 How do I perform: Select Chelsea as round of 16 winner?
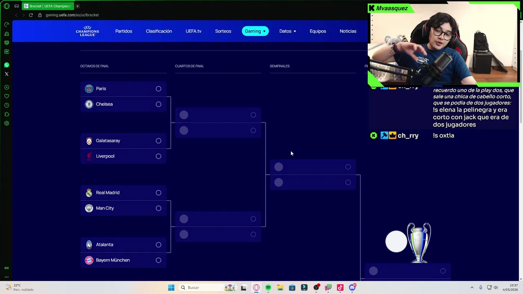tap(159, 104)
